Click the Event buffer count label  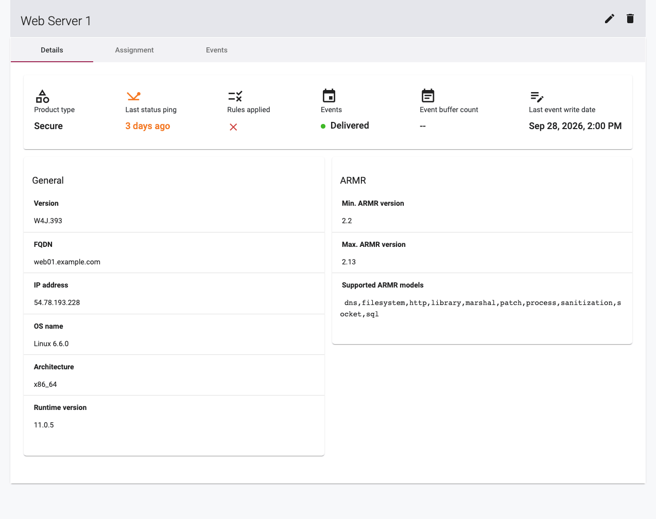tap(449, 110)
